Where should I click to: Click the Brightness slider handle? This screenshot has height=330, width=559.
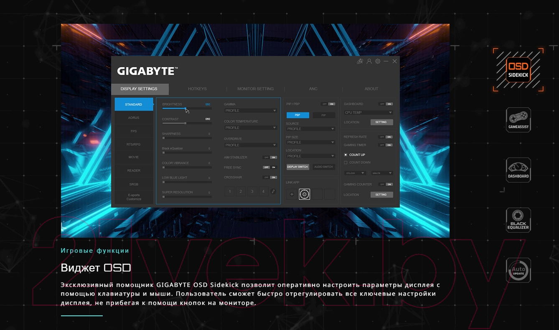pos(185,108)
